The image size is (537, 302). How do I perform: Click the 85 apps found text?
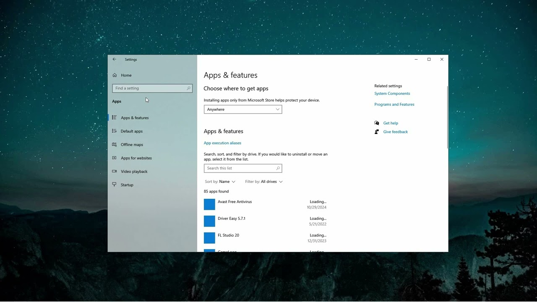click(x=216, y=191)
